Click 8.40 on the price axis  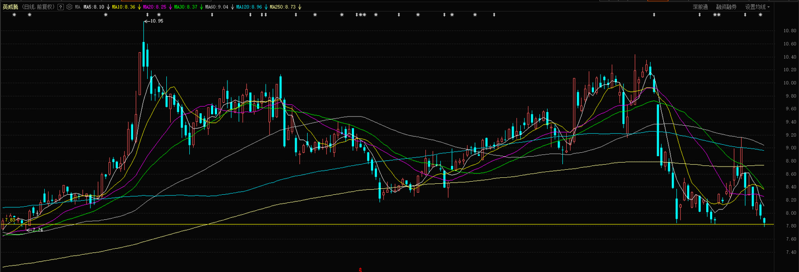(791, 187)
